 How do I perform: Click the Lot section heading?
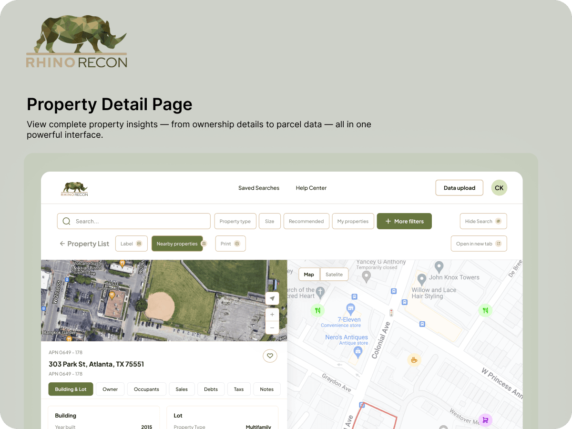coord(178,416)
